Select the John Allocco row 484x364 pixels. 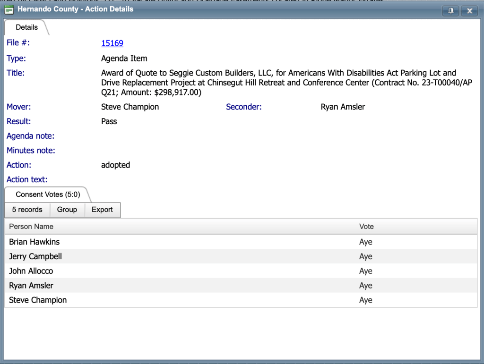pos(31,271)
